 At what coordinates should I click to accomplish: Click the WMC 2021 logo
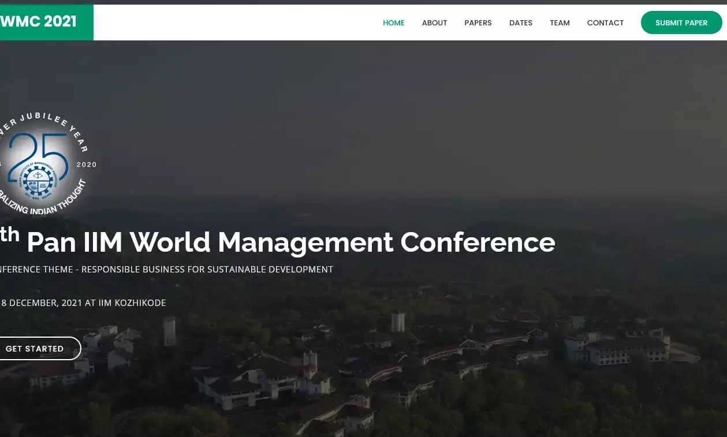pos(38,22)
